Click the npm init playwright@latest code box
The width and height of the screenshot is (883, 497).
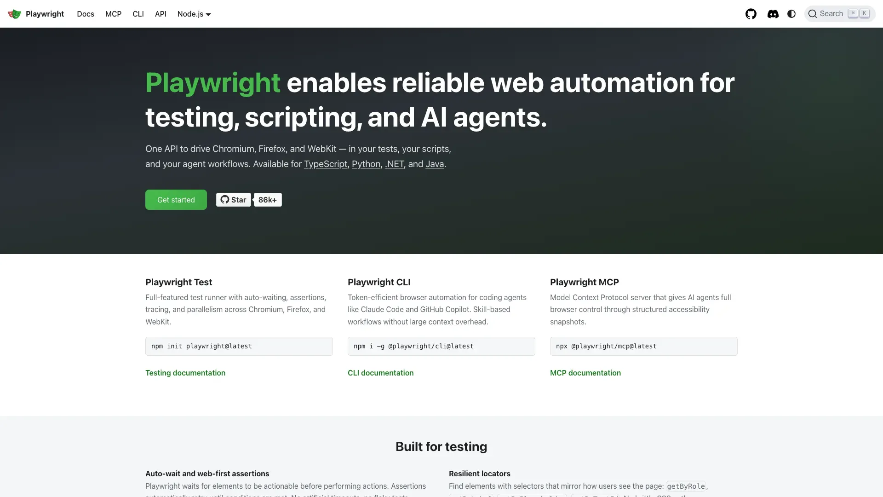239,346
